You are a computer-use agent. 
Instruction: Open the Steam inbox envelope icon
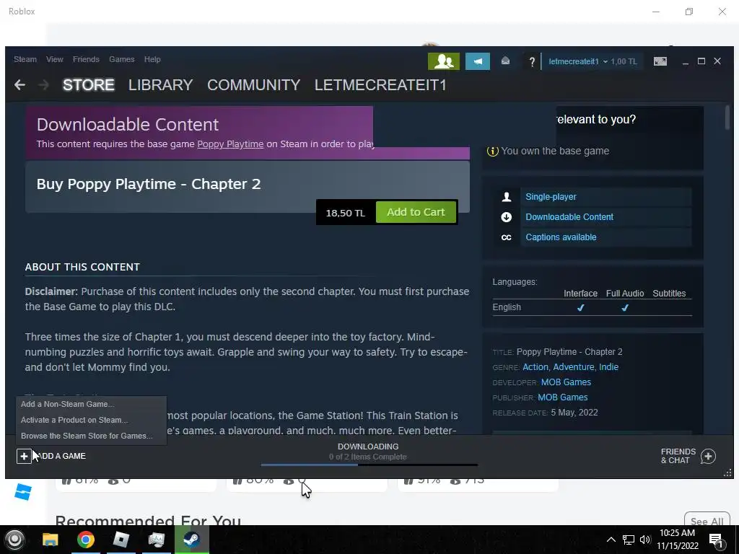505,61
